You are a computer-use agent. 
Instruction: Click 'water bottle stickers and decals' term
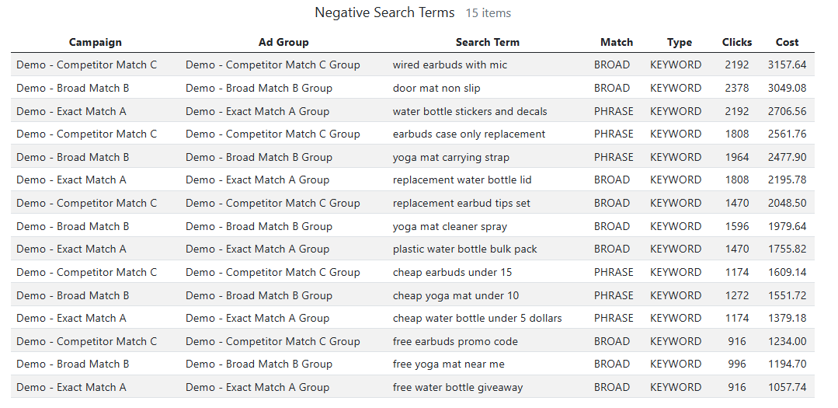470,111
